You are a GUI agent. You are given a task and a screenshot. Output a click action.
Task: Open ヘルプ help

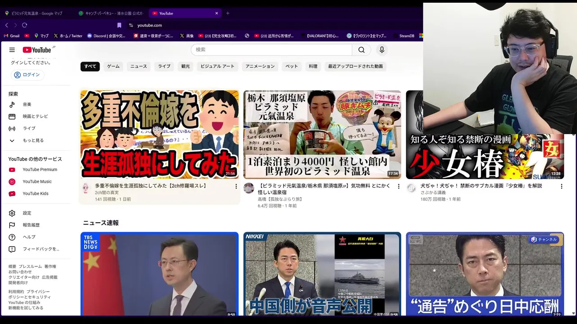(36, 237)
